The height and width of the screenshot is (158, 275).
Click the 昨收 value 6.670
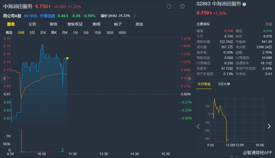pos(268,36)
